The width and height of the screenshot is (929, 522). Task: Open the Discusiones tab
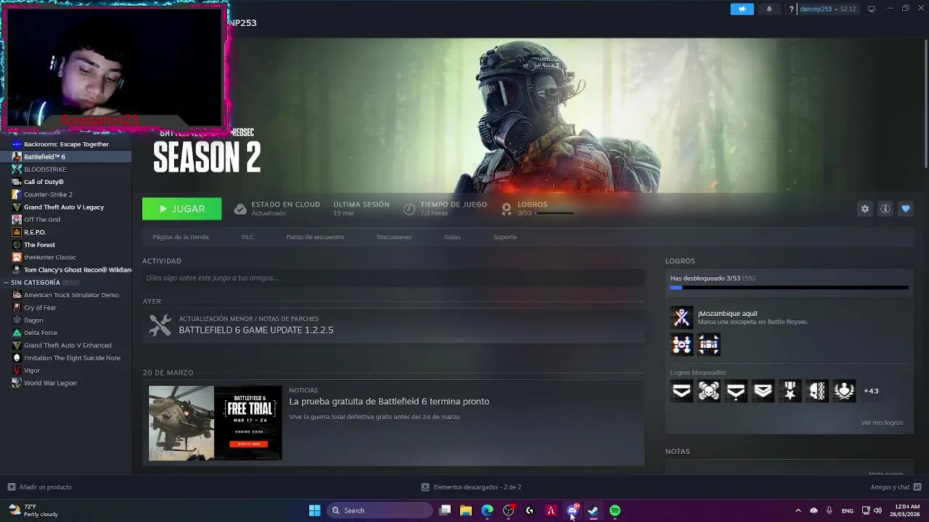[x=394, y=237]
